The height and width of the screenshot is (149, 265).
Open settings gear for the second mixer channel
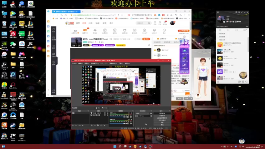coord(131,124)
